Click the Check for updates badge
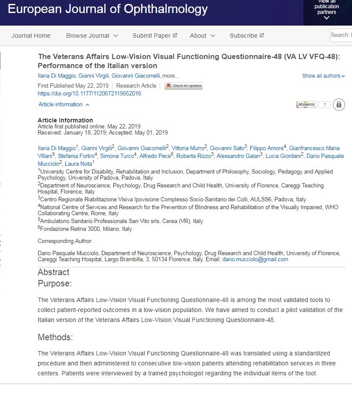Screen dimensions: 352x404 coord(184,86)
